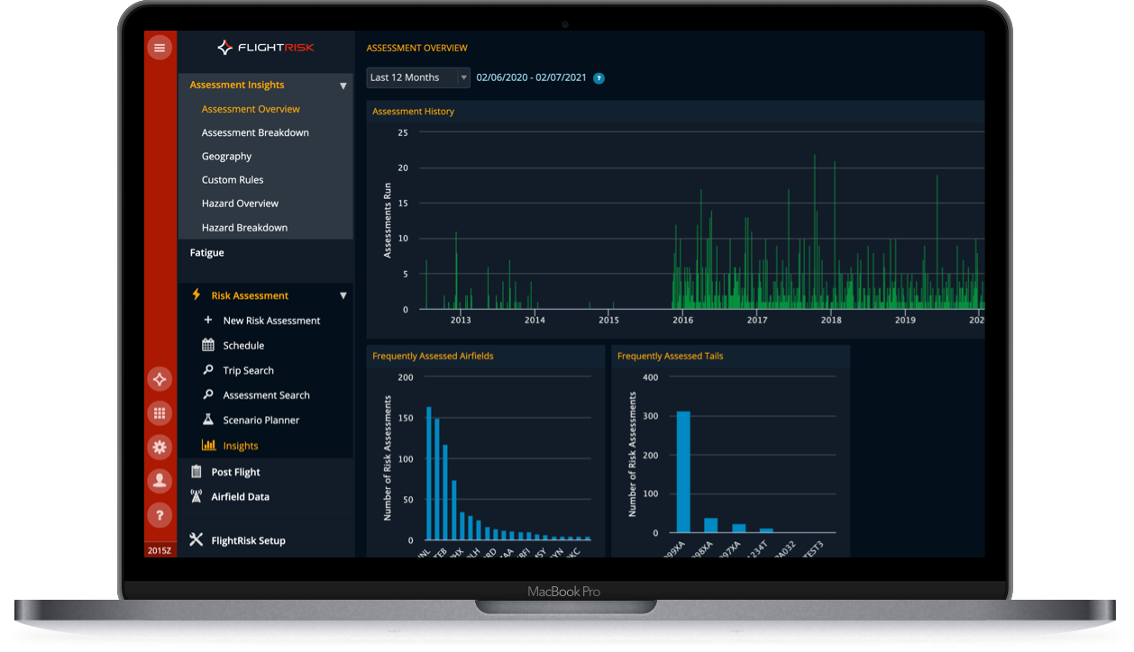Click the FlightRisk logo

pos(265,48)
